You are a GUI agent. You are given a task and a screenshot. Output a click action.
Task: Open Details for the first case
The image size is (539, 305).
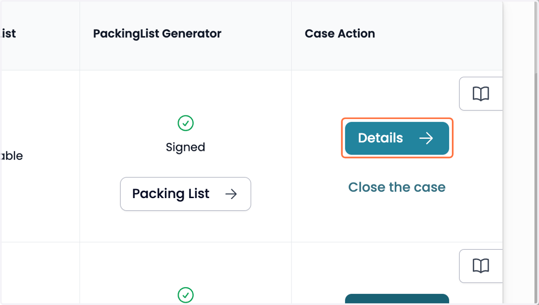tap(397, 138)
